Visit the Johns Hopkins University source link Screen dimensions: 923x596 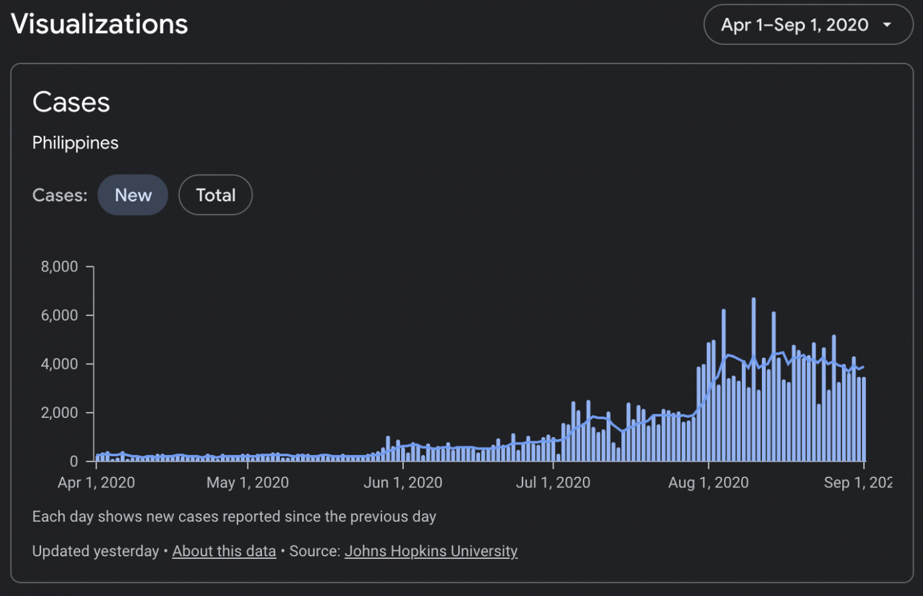point(431,551)
